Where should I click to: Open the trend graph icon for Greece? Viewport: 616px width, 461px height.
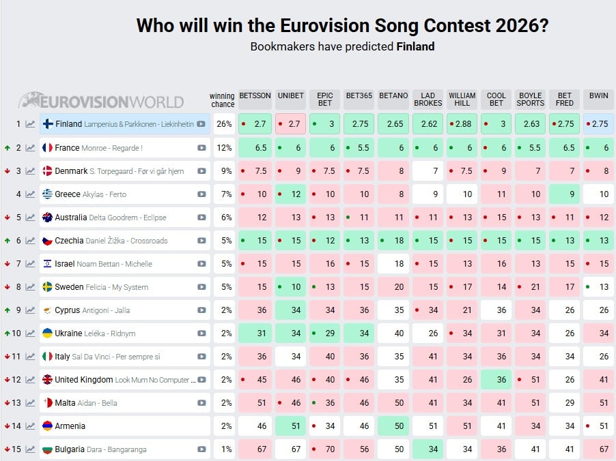tap(30, 194)
